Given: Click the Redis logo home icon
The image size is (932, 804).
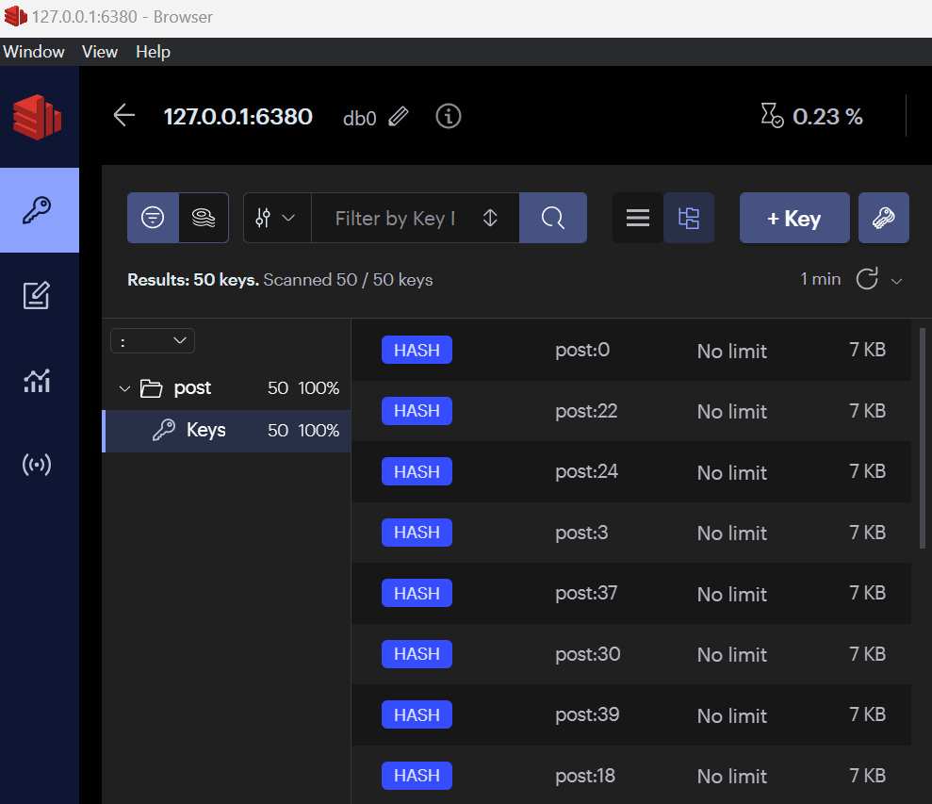Looking at the screenshot, I should pyautogui.click(x=38, y=116).
